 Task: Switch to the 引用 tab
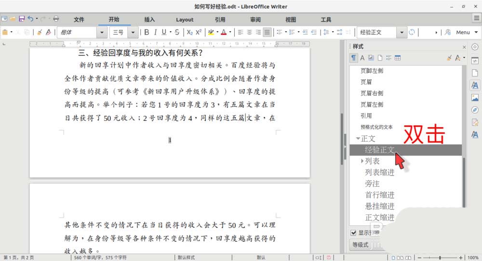tap(220, 20)
